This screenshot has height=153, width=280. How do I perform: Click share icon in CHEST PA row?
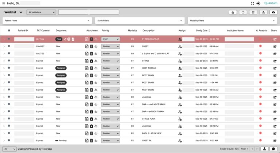tap(275, 141)
